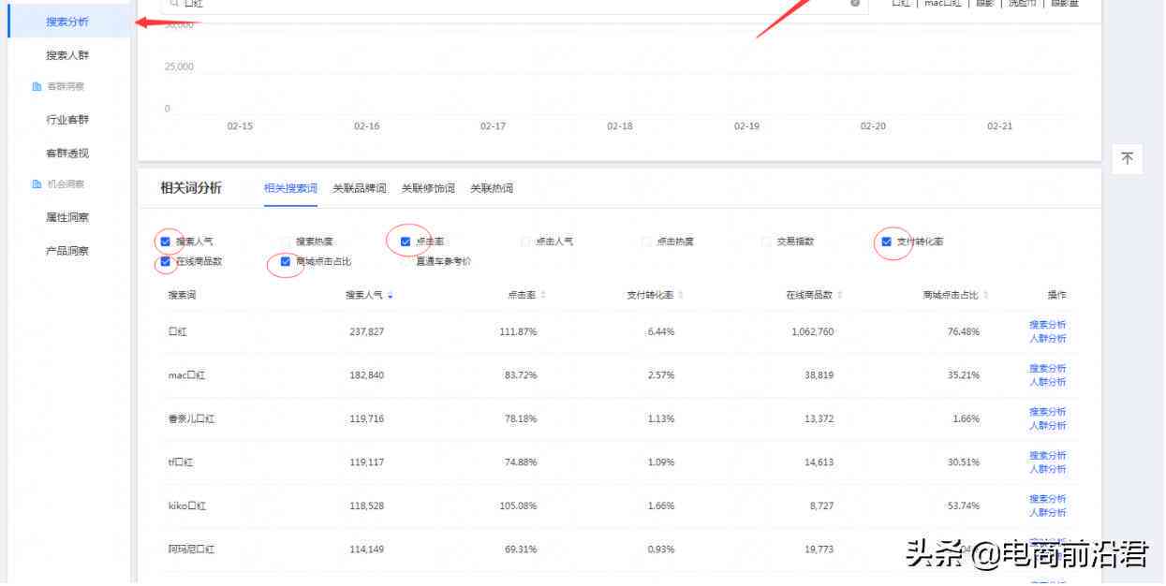Image resolution: width=1166 pixels, height=586 pixels.
Task: Click 搜索分析 link for kiko口红 row
Action: pyautogui.click(x=1048, y=499)
